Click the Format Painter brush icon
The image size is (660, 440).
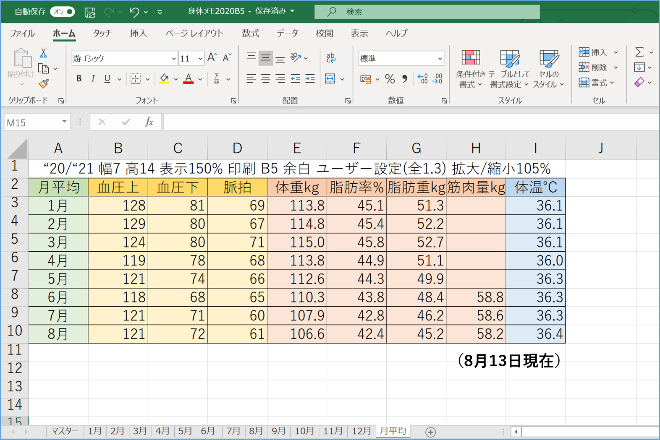point(43,83)
